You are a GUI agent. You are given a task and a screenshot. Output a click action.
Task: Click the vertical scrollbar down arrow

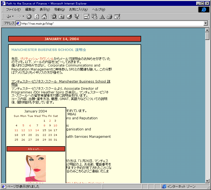207,181
